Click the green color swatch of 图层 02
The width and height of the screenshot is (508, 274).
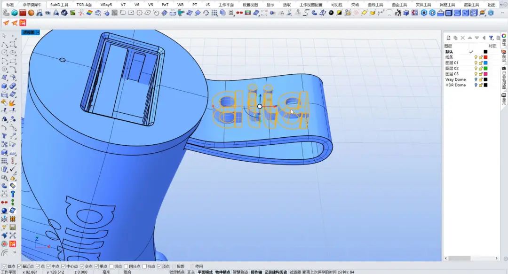(x=485, y=68)
